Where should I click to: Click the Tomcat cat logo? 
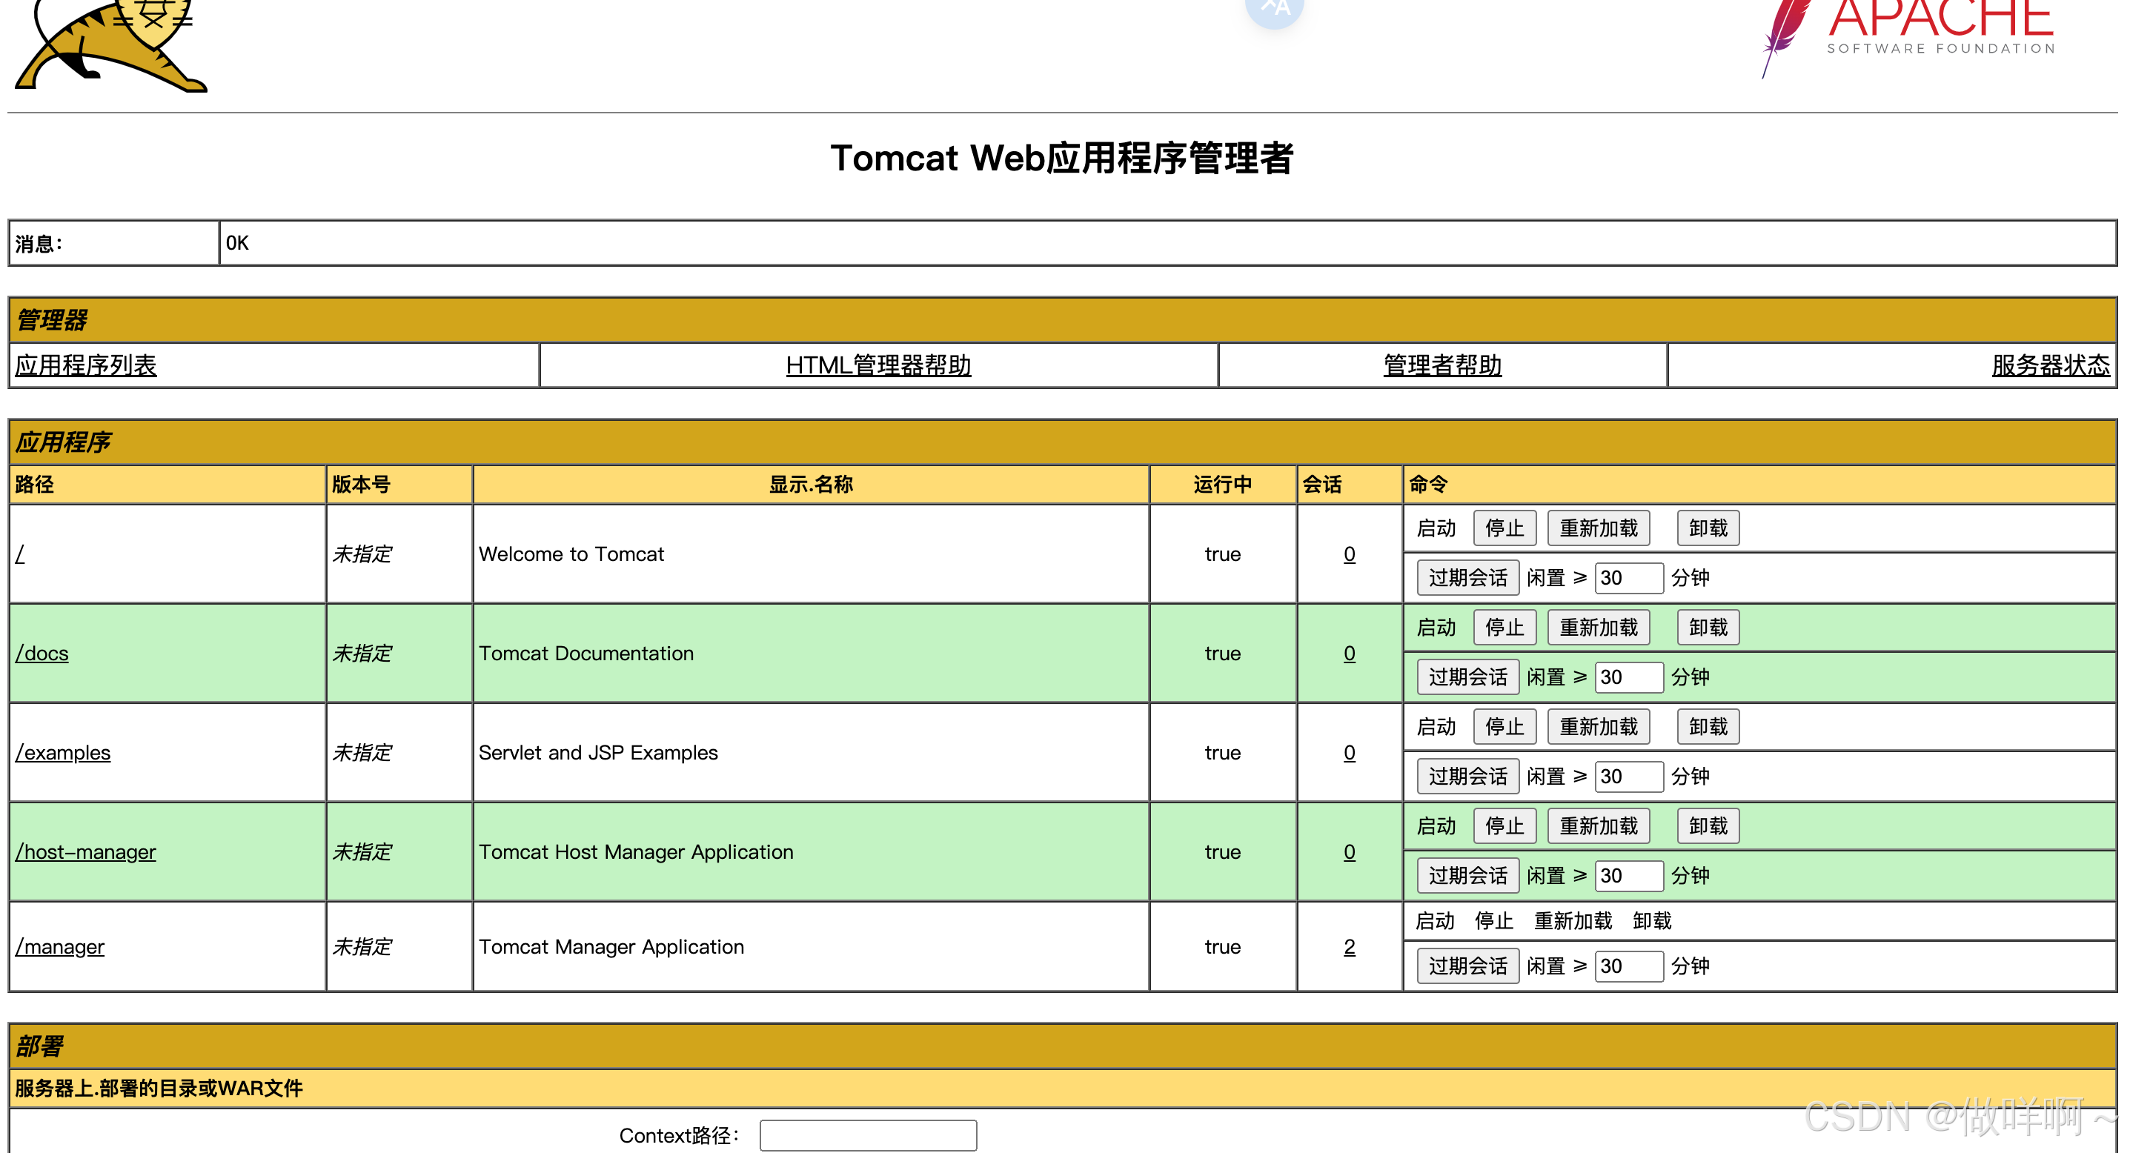coord(112,45)
